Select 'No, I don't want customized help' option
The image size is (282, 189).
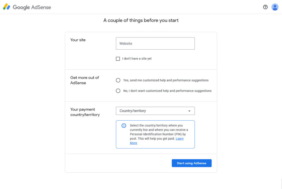118,91
